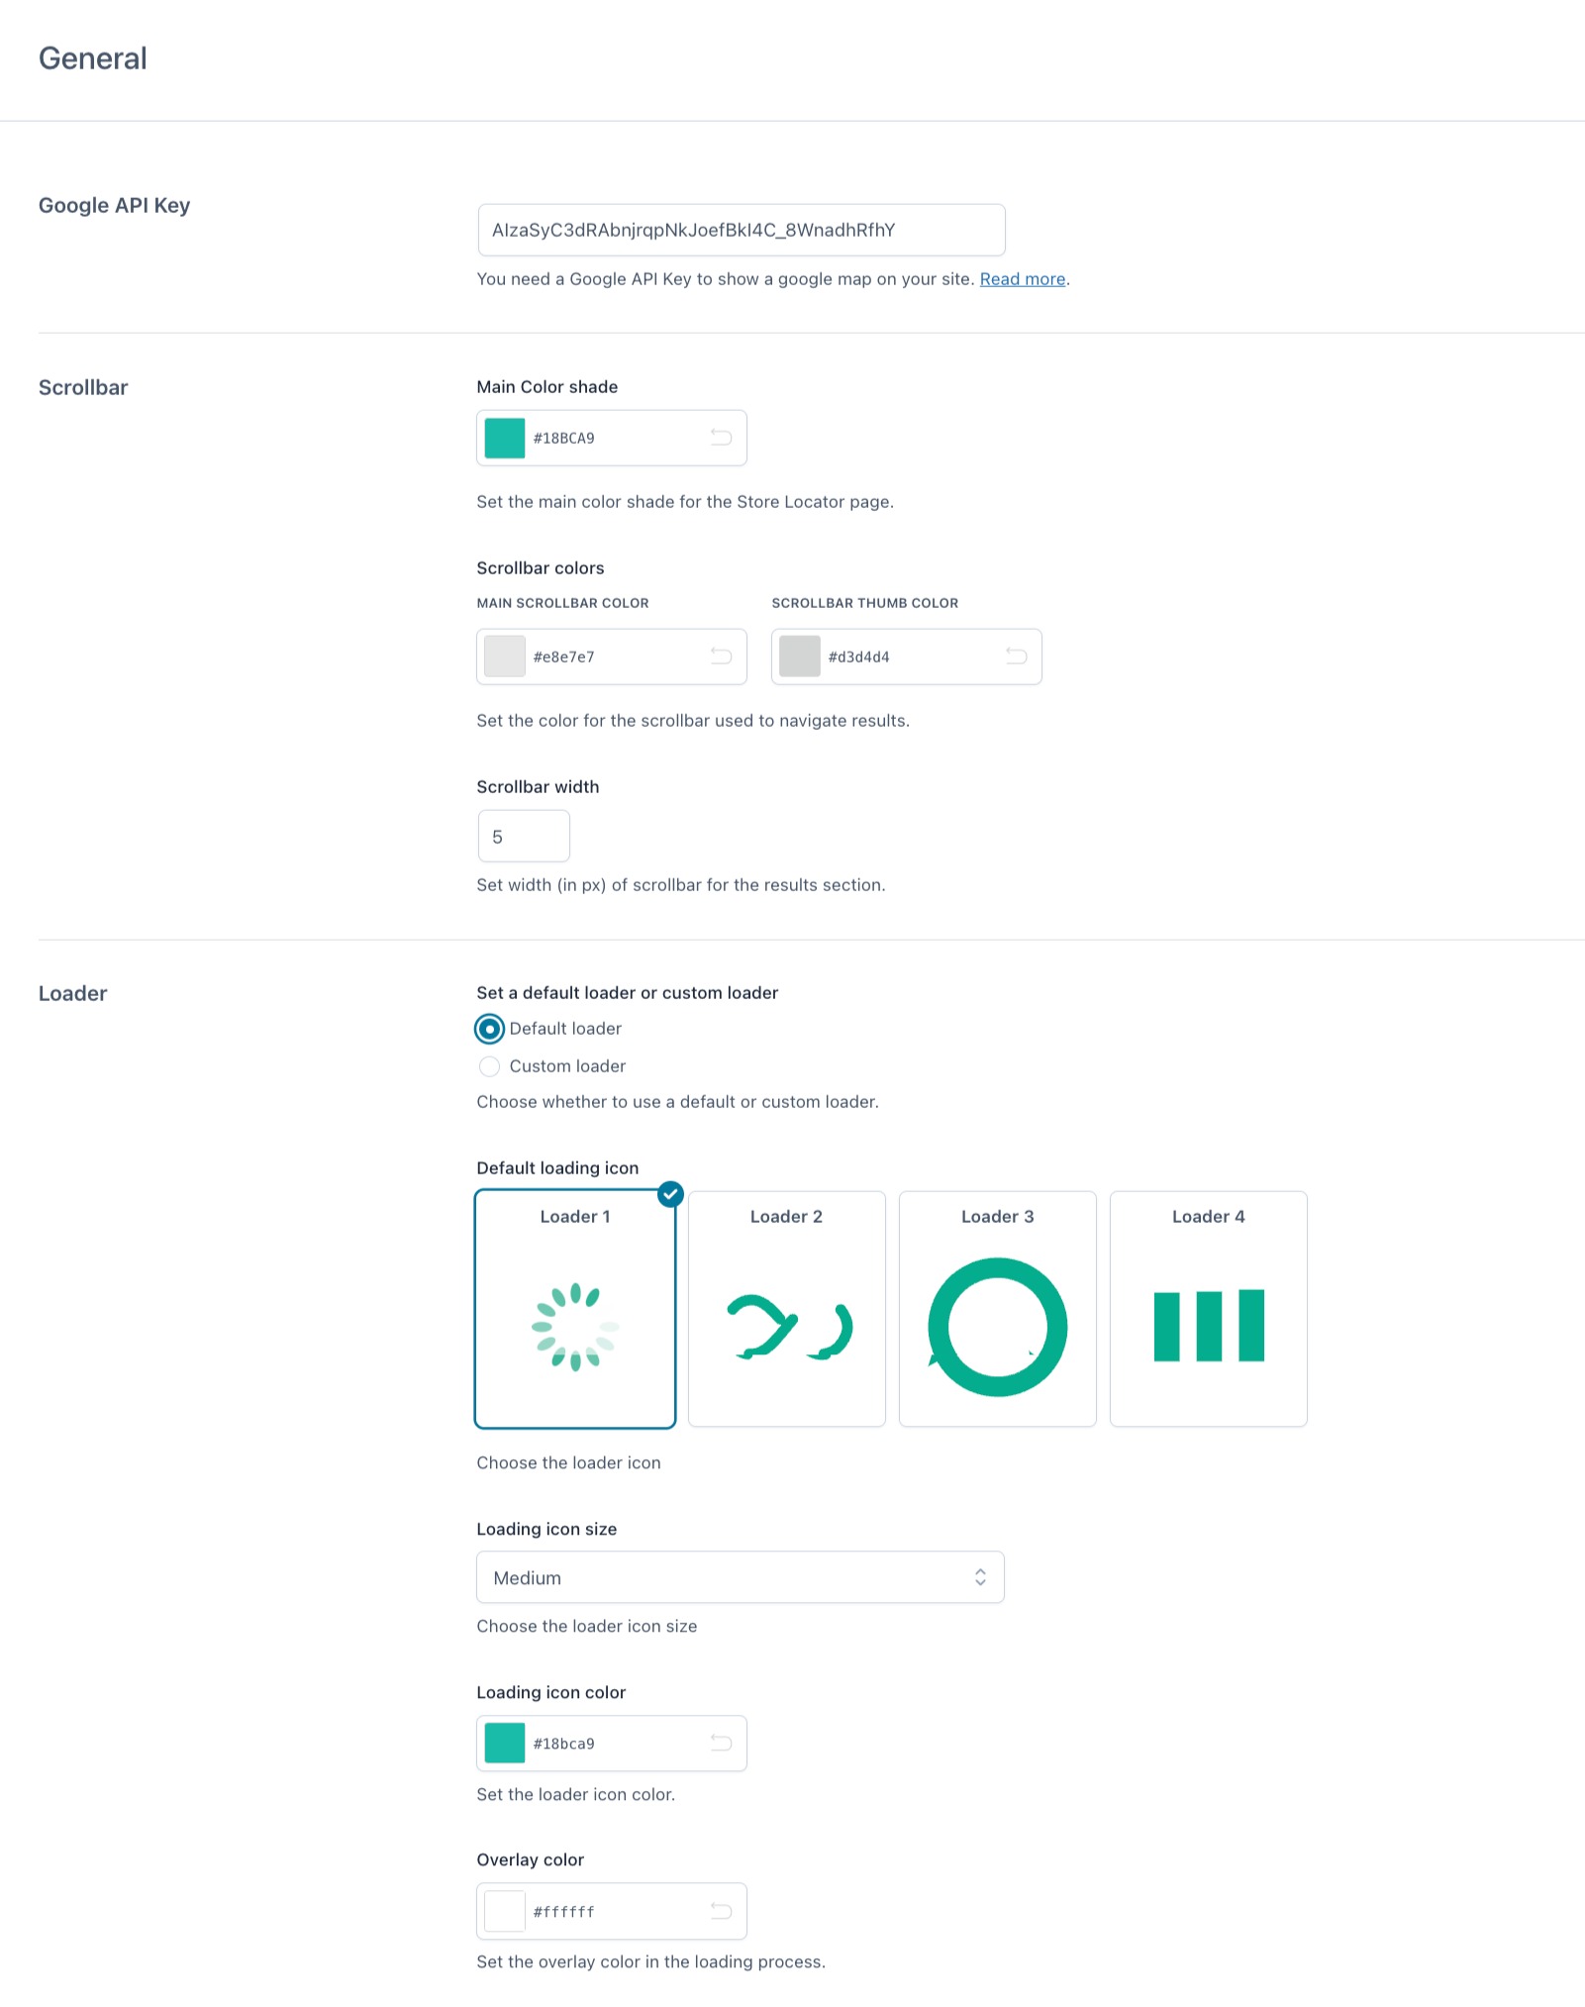Open the white overlay color swatch
Viewport: 1585px width, 2007px height.
[x=505, y=1911]
